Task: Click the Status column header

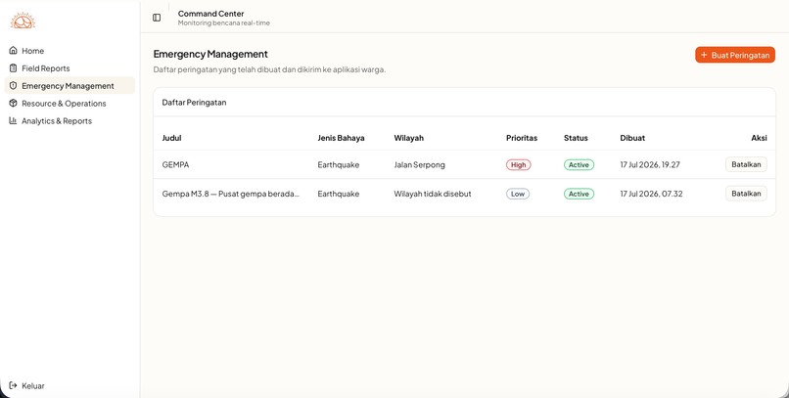Action: [576, 138]
